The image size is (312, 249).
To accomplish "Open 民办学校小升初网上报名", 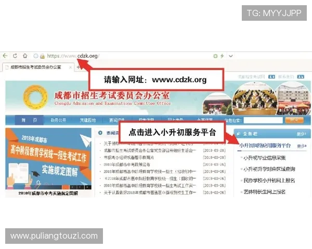I will coord(269,181).
